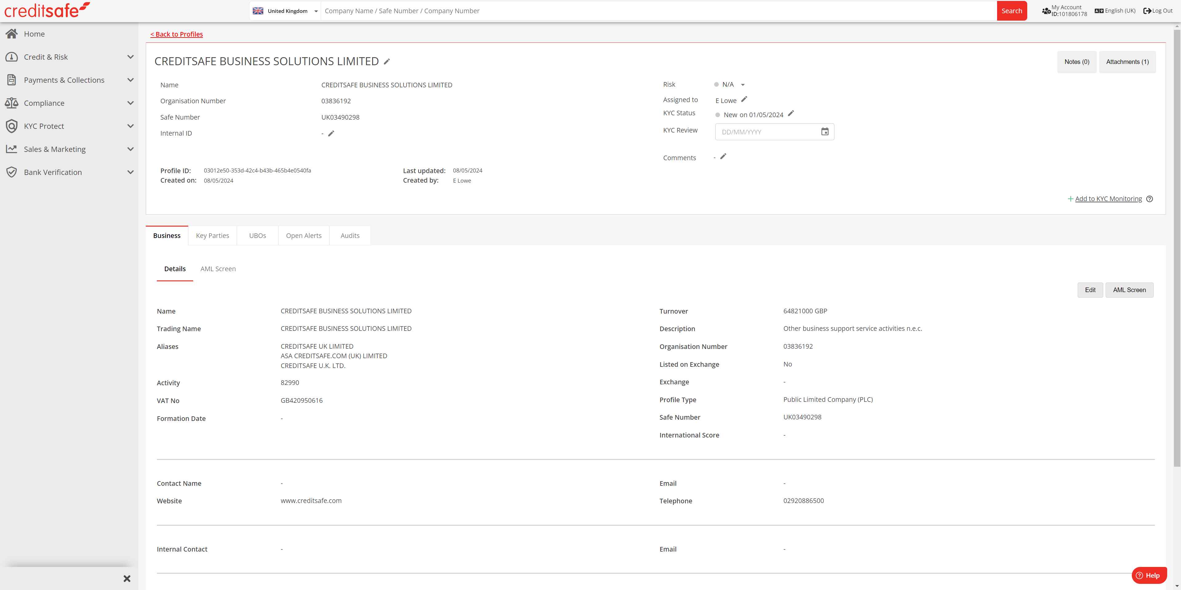Edit KYC Status pencil icon
The image size is (1181, 590).
pyautogui.click(x=791, y=113)
